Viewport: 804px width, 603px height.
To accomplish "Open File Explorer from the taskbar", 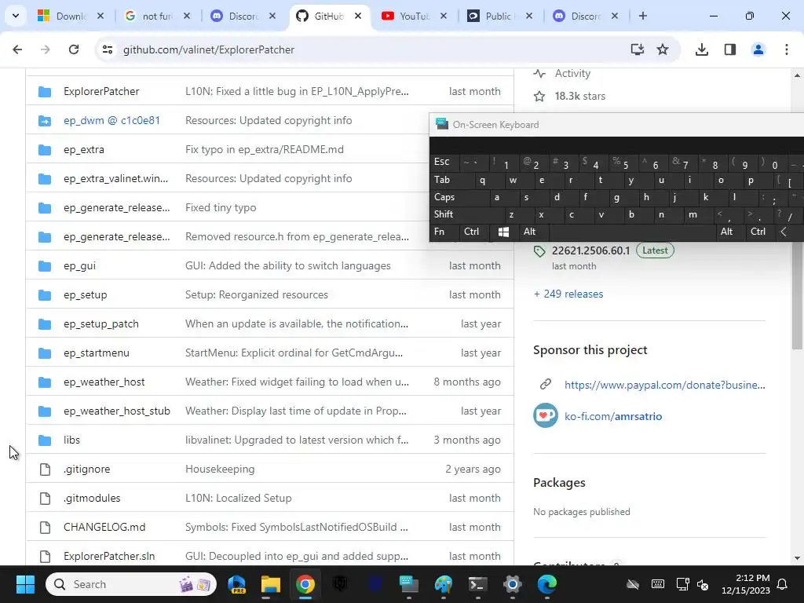I will 270,584.
